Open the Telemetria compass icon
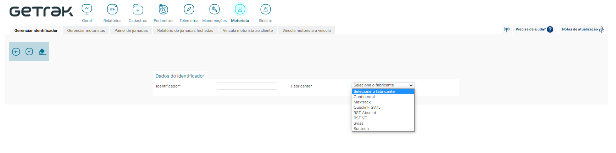This screenshot has height=153, width=616. [x=189, y=9]
